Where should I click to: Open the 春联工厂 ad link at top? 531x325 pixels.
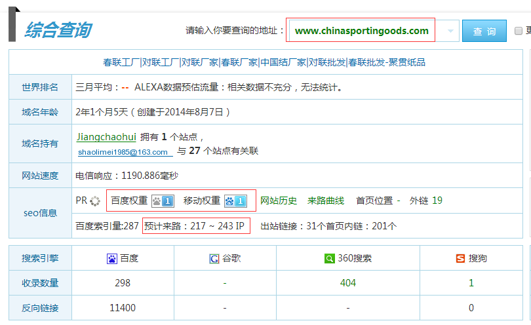[121, 62]
